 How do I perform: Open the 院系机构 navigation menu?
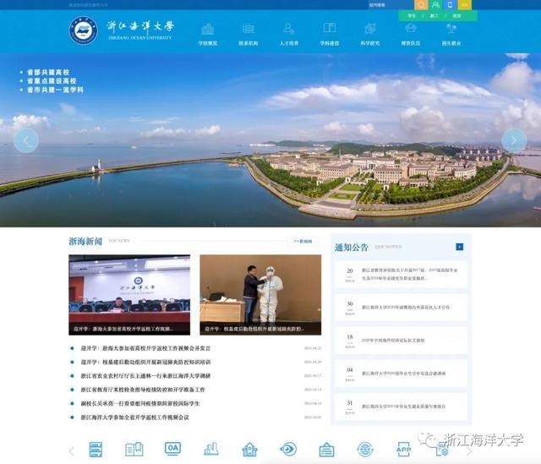click(249, 35)
